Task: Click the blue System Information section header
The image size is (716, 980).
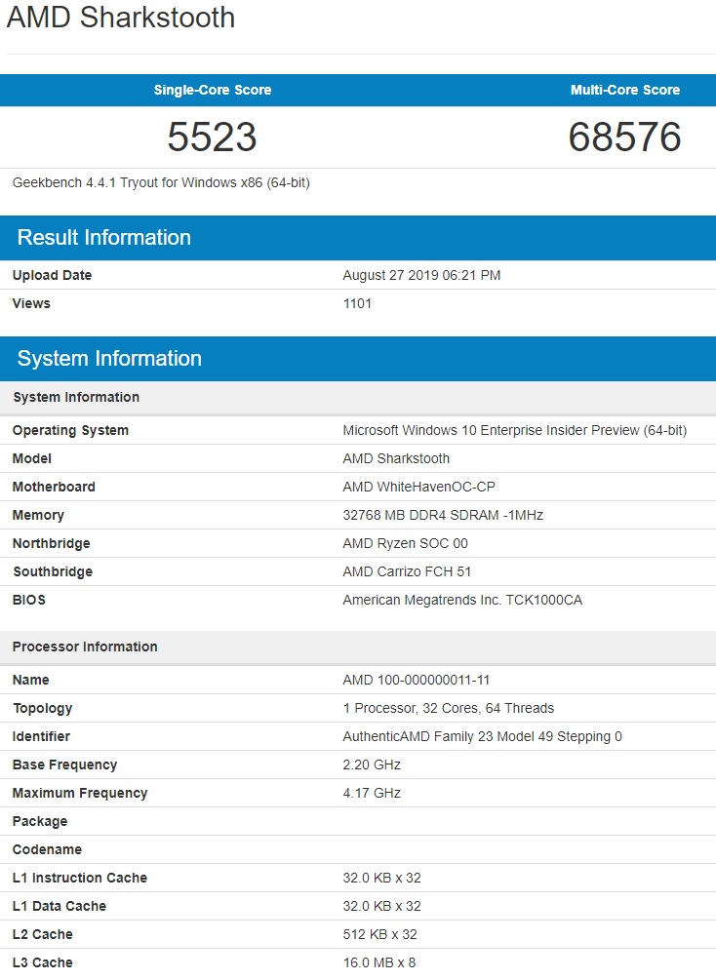Action: [109, 359]
